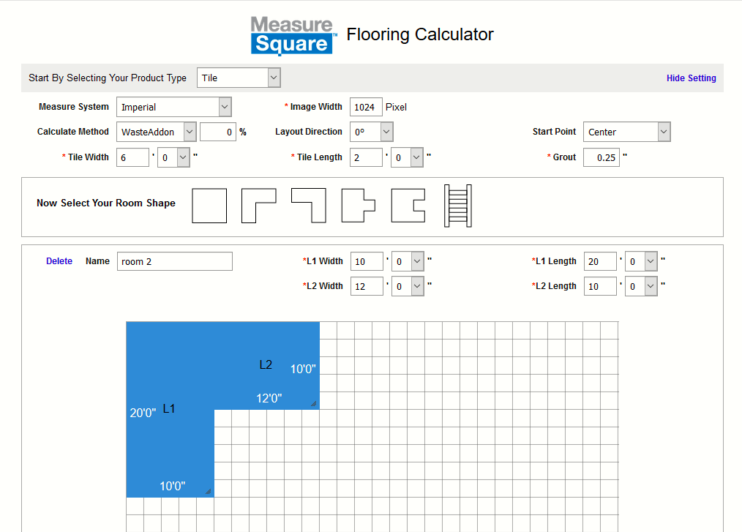Image resolution: width=742 pixels, height=532 pixels.
Task: Open the L2 Length inches dropdown
Action: pos(641,286)
